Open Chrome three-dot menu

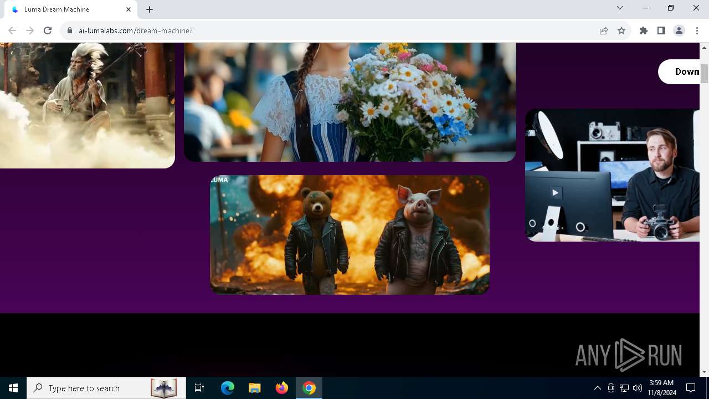(x=697, y=30)
